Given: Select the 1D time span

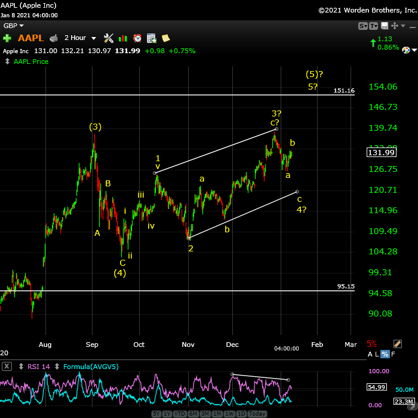Looking at the screenshot, I should (x=241, y=414).
